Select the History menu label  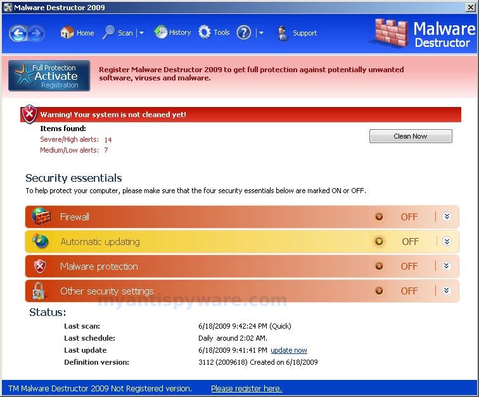click(x=180, y=32)
